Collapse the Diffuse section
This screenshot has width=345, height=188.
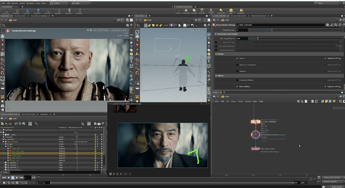click(x=216, y=75)
